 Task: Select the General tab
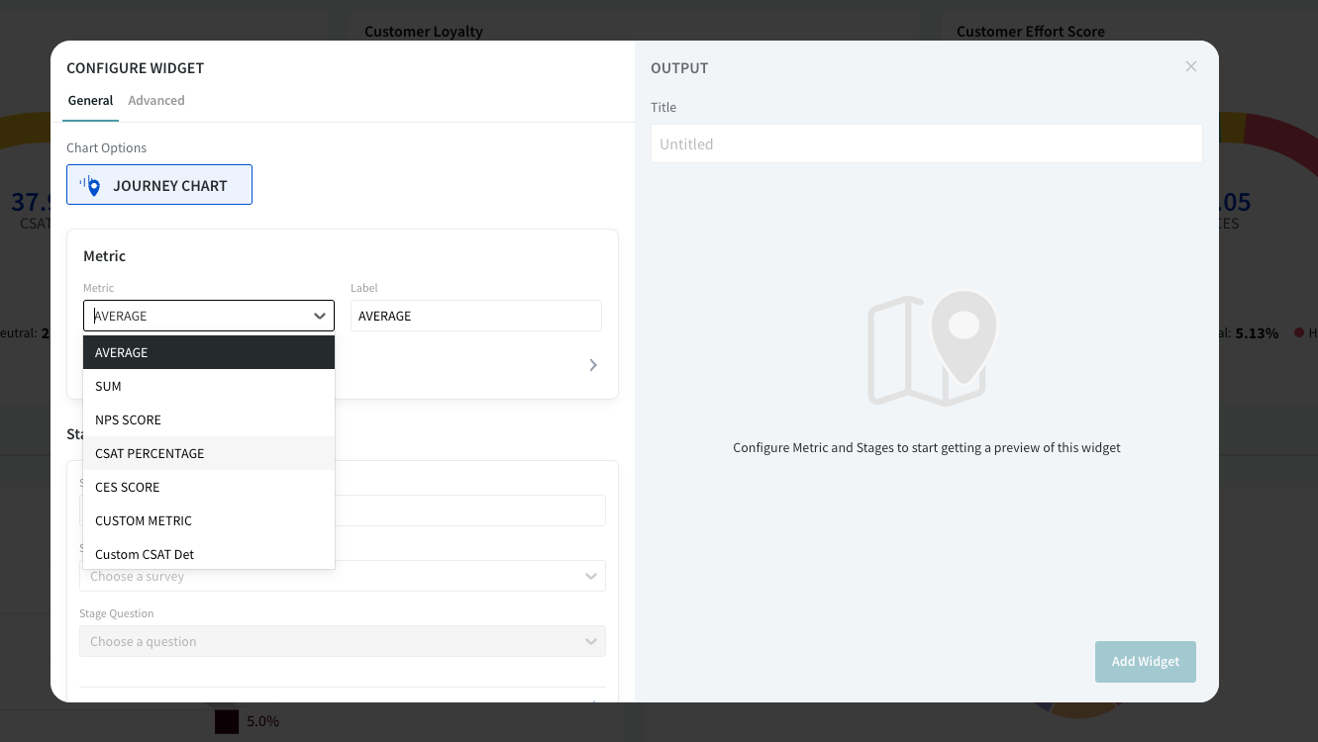[x=90, y=101]
